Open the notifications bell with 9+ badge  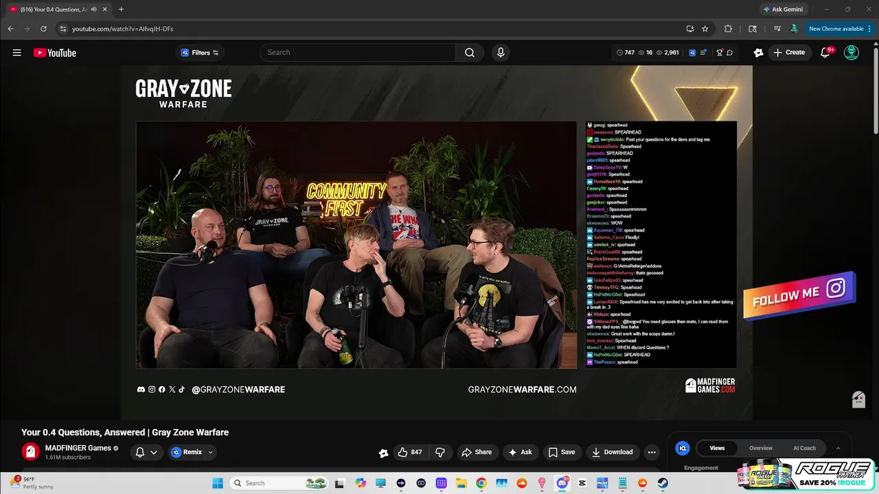pyautogui.click(x=825, y=53)
